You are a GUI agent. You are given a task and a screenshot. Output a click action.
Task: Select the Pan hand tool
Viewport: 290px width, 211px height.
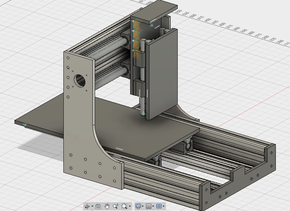[107, 206]
